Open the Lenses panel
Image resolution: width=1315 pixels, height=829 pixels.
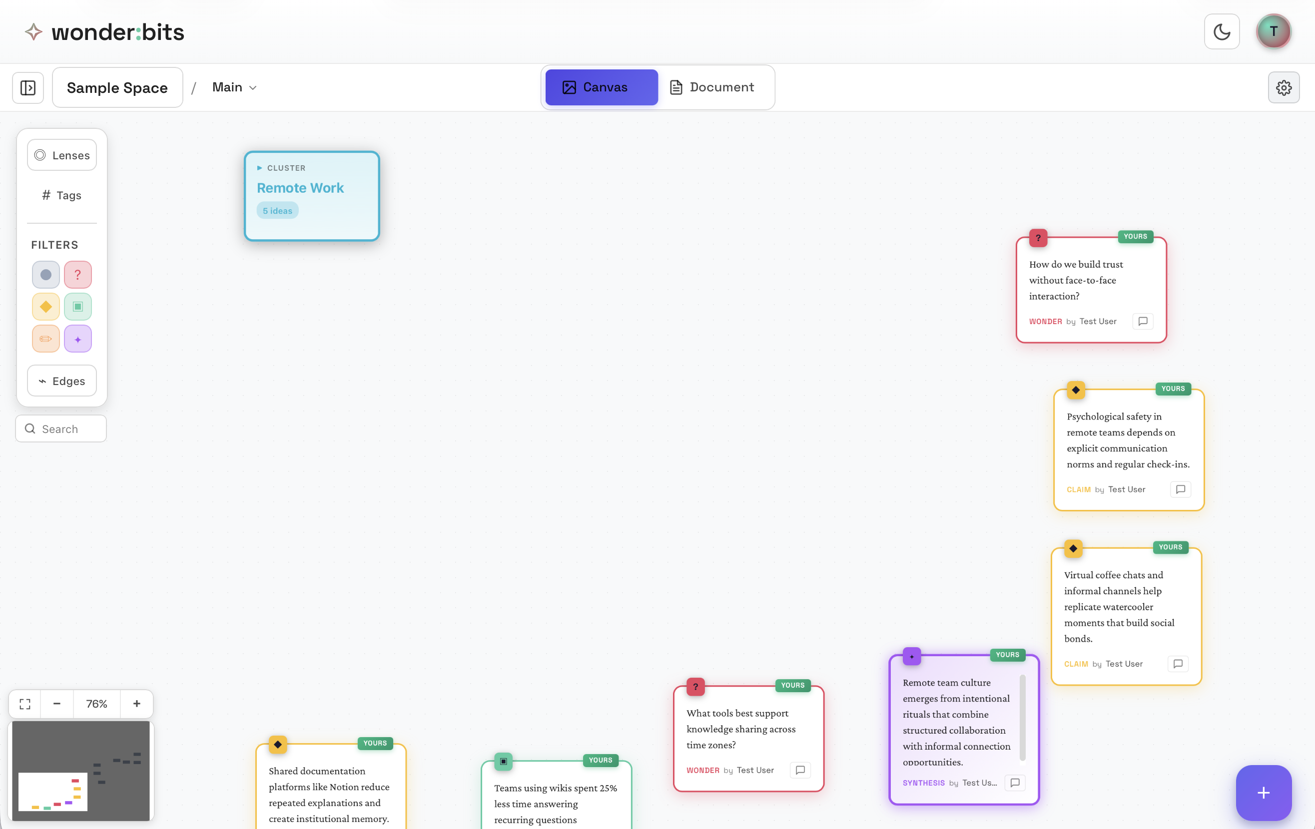62,155
